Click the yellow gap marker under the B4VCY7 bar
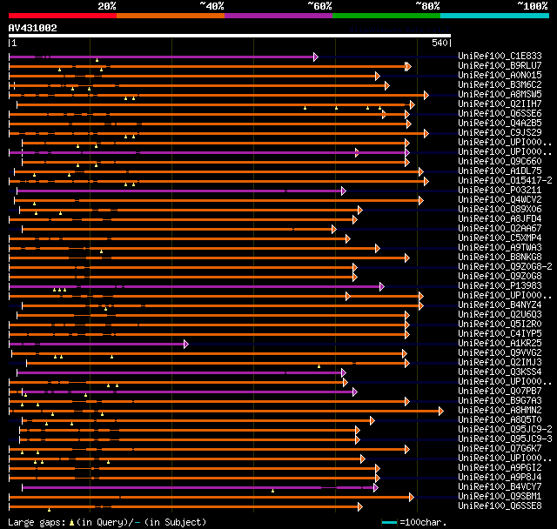Screen dimensions: 557x529 (272, 491)
